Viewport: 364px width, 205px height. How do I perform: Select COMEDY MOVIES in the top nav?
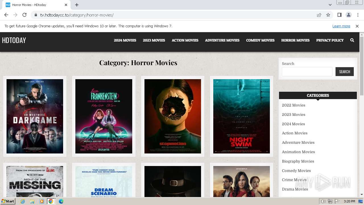tap(260, 40)
